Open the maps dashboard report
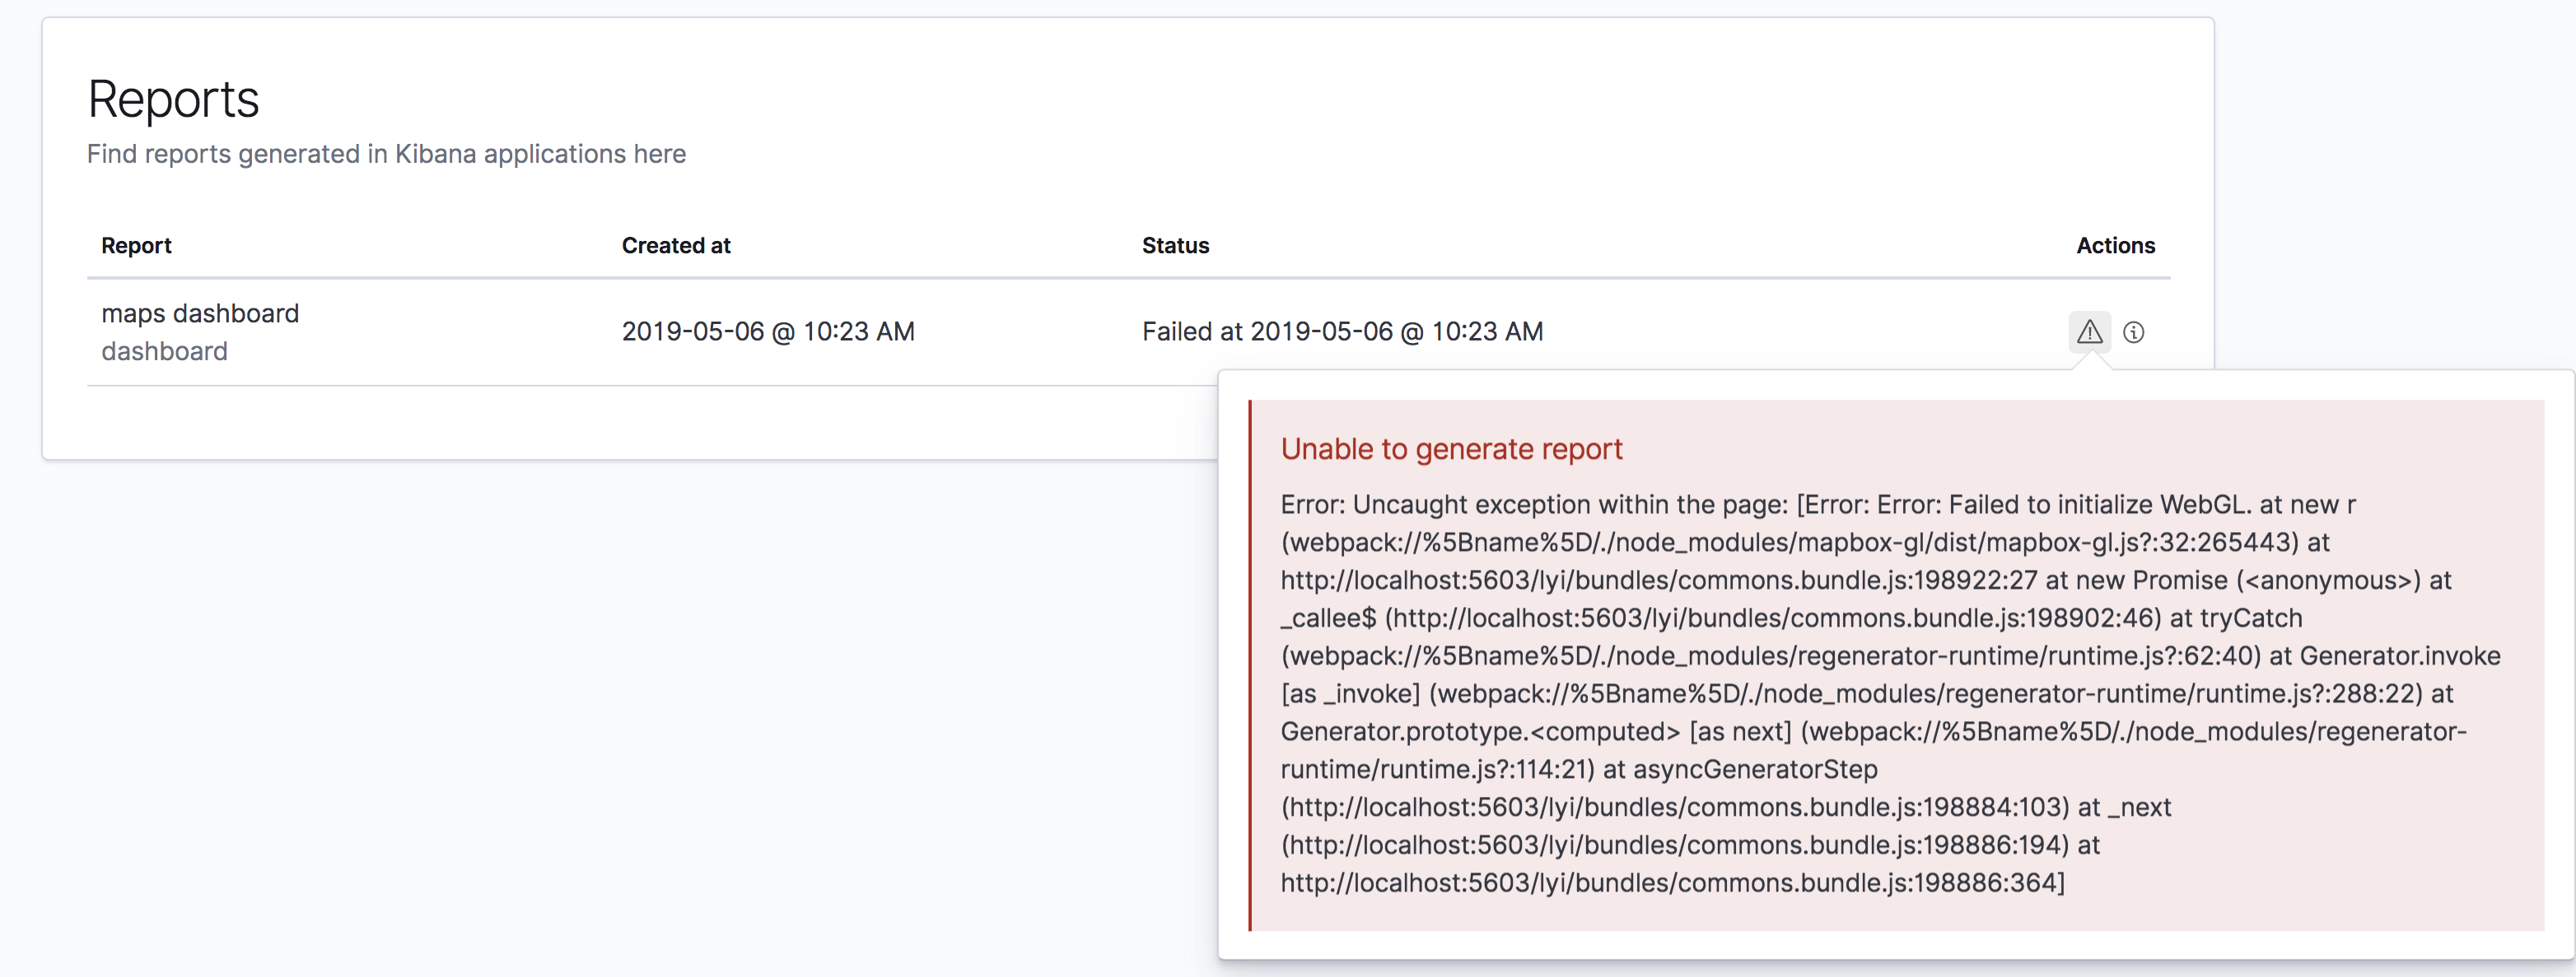Image resolution: width=2576 pixels, height=977 pixels. pyautogui.click(x=199, y=313)
